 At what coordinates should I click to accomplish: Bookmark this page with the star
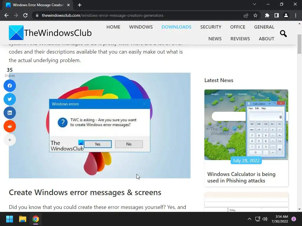(255, 15)
